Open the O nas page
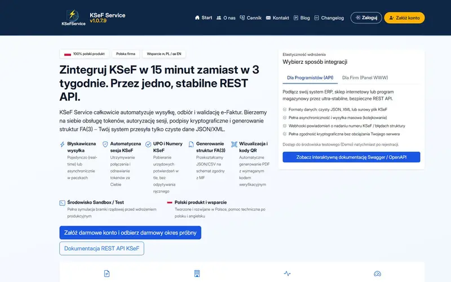This screenshot has width=451, height=282. click(x=226, y=18)
